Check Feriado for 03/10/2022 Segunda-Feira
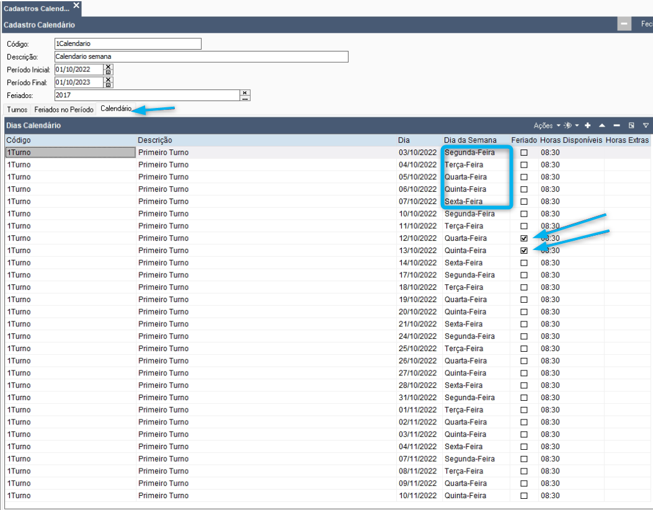653x510 pixels. (524, 153)
